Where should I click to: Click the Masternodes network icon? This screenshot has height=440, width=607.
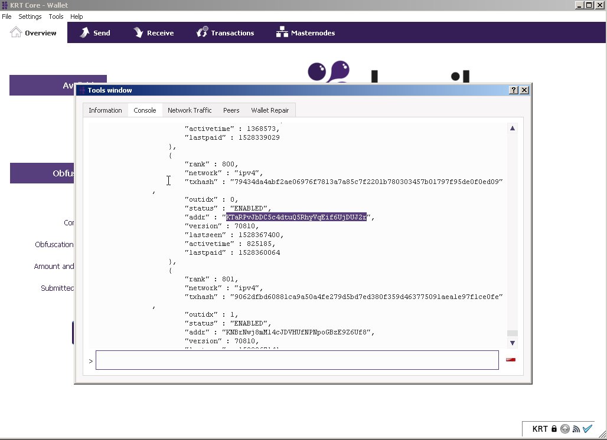point(282,32)
